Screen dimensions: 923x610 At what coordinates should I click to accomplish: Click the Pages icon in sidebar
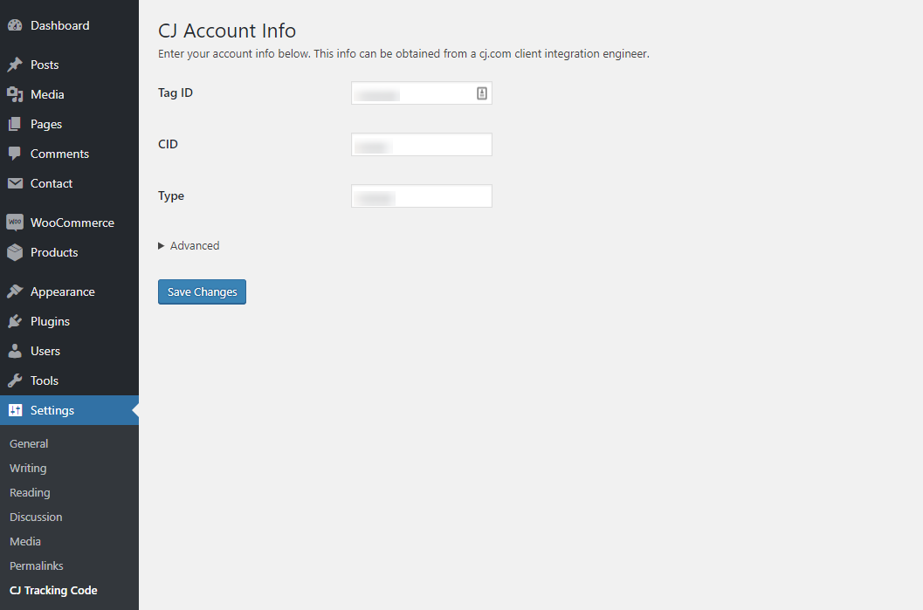coord(15,125)
